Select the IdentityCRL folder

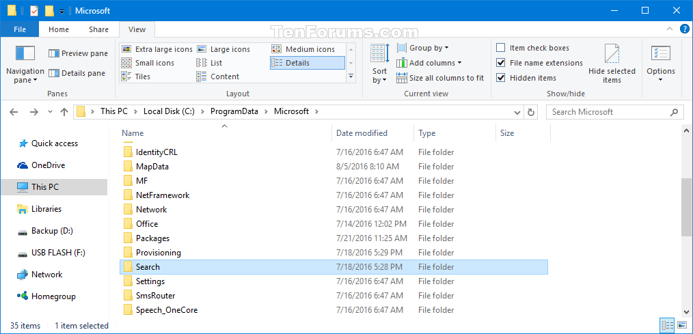pyautogui.click(x=334, y=152)
